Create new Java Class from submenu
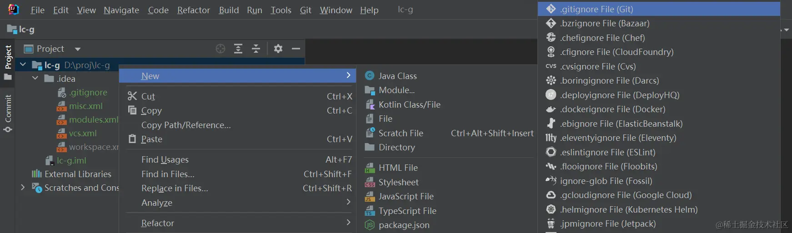The height and width of the screenshot is (233, 792). click(x=397, y=76)
